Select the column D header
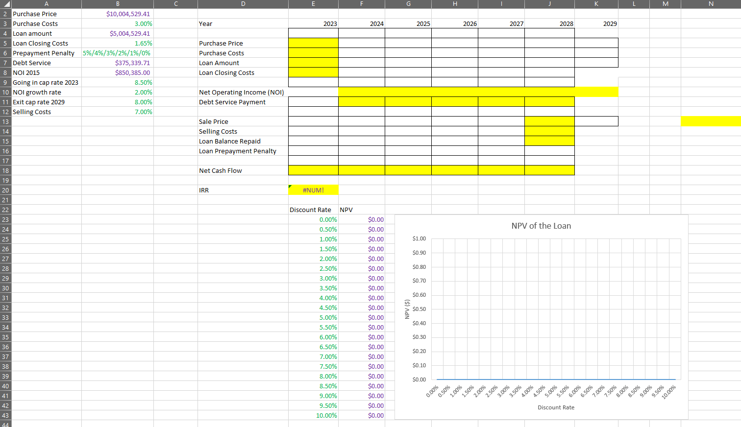Viewport: 741px width, 427px height. tap(243, 4)
